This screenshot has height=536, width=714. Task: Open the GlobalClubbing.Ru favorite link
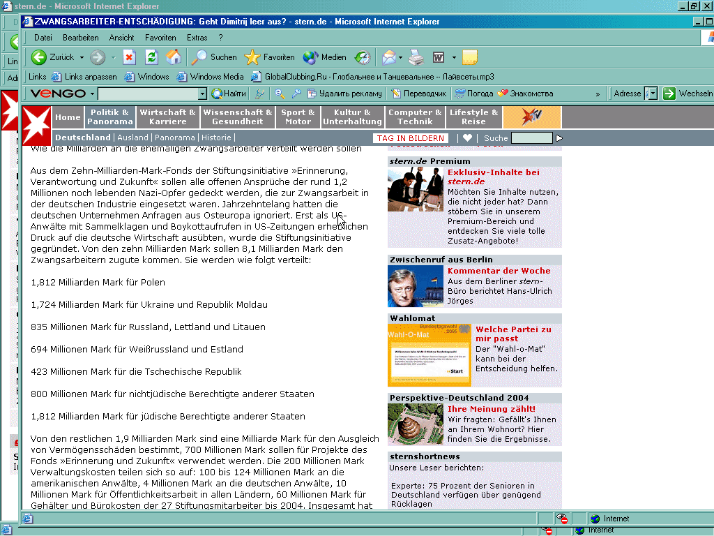[372, 77]
